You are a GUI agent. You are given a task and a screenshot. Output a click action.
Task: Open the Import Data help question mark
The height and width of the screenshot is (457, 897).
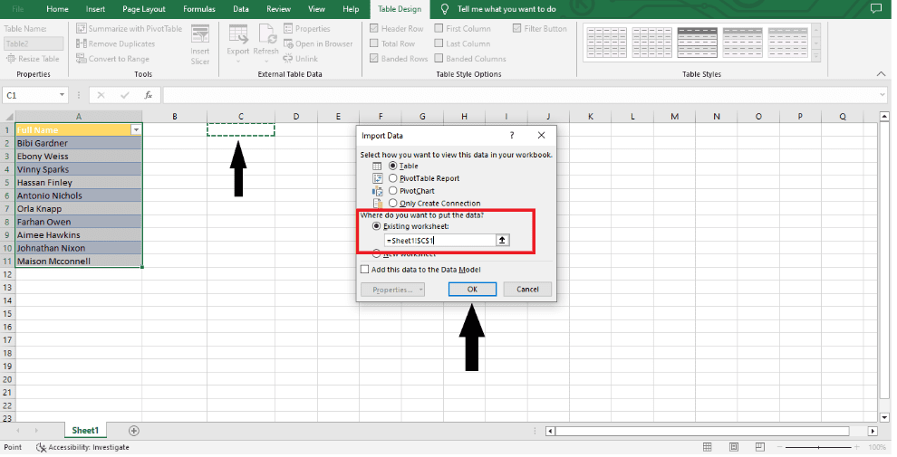point(511,136)
